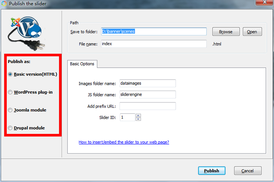Click the Slider ID: label
This screenshot has height=182, width=274.
[x=107, y=118]
